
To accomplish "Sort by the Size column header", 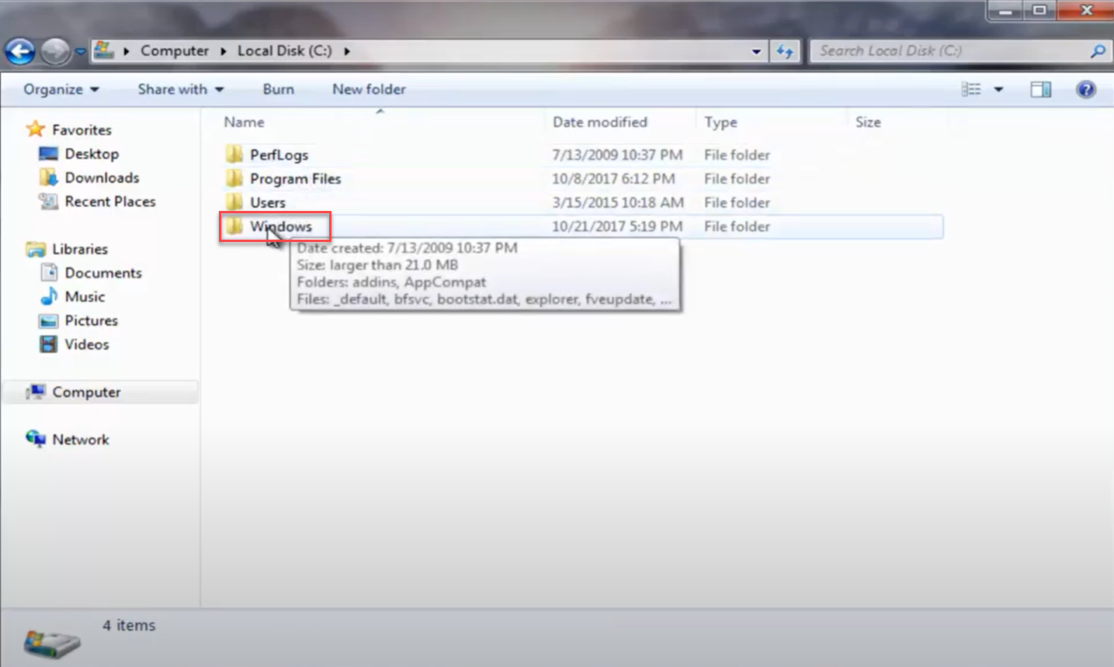I will (868, 122).
